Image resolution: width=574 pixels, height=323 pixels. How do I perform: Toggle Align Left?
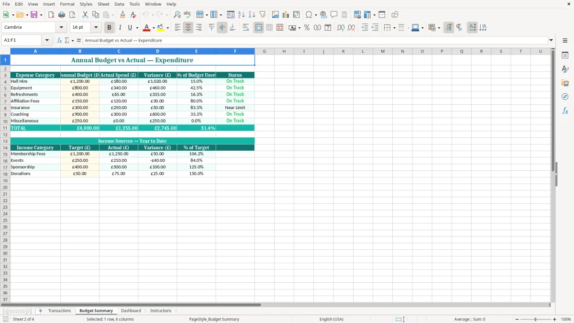click(x=177, y=28)
